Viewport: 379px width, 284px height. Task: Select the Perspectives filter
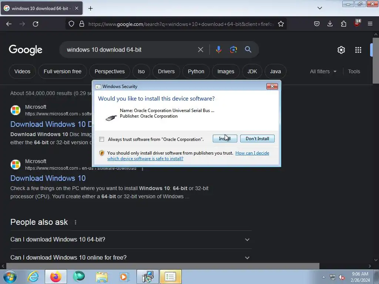pyautogui.click(x=110, y=71)
